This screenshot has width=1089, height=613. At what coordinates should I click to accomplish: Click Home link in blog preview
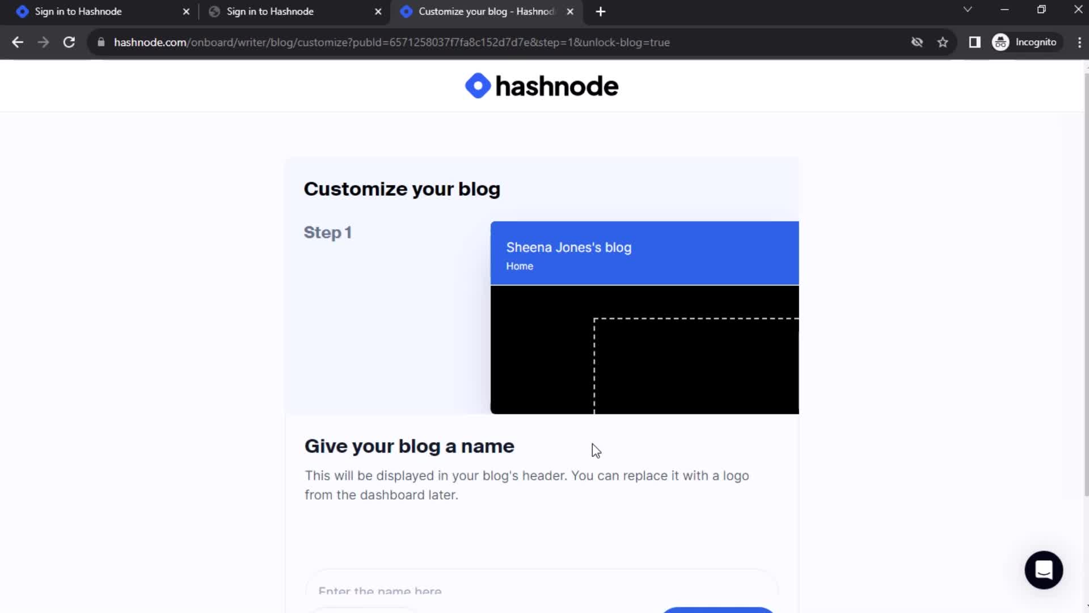coord(520,266)
